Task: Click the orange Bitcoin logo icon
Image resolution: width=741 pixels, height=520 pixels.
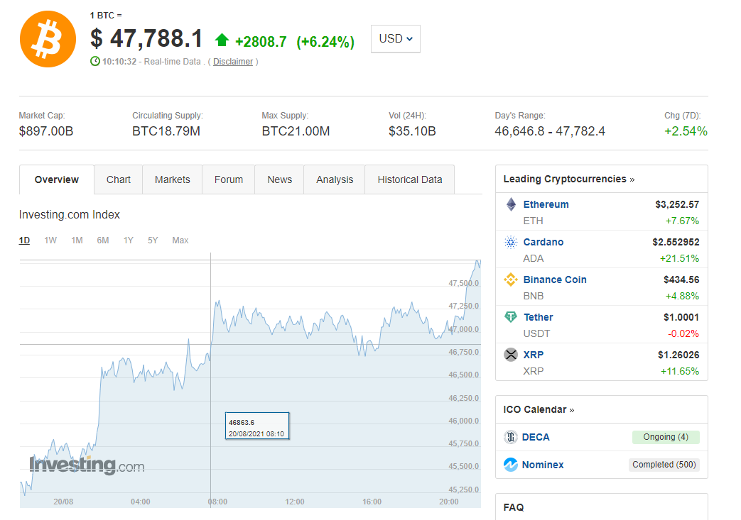Action: [x=48, y=39]
